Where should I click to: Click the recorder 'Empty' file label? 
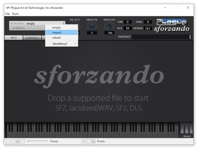101,141
